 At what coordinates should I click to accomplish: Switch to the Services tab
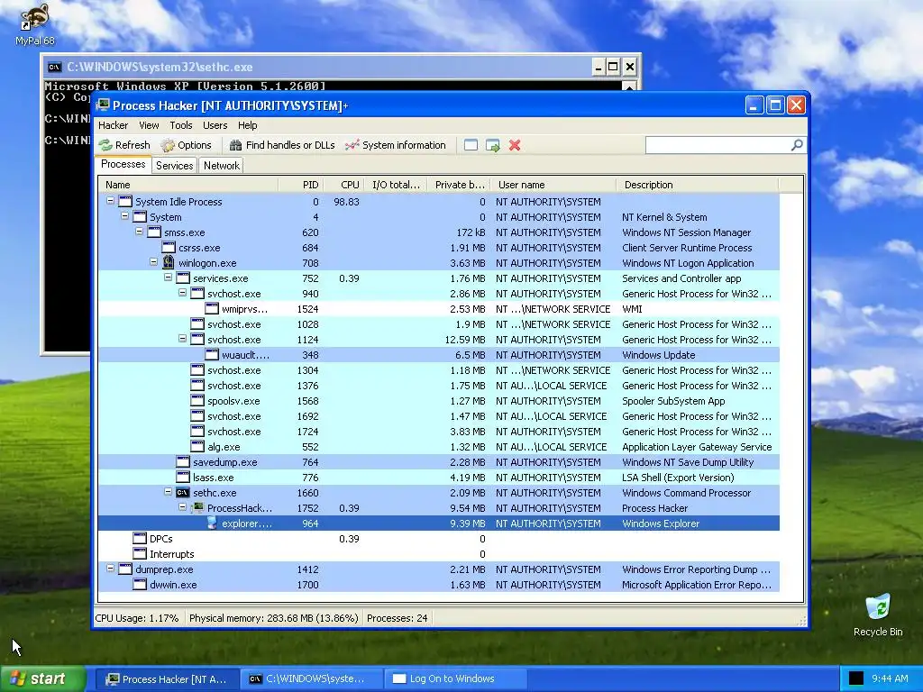pyautogui.click(x=174, y=166)
